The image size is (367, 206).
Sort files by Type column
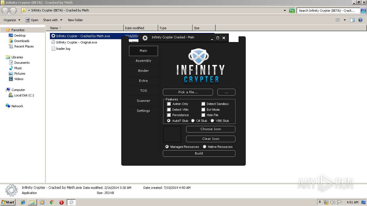(x=175, y=28)
